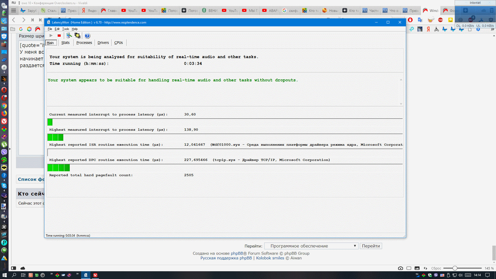This screenshot has width=496, height=279.
Task: Open the Kolobok smiles link
Action: click(x=270, y=258)
